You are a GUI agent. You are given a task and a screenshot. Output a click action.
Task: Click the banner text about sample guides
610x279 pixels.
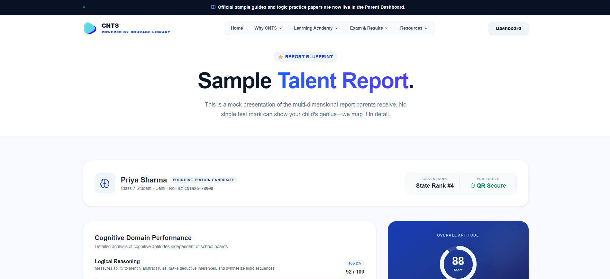pos(312,7)
